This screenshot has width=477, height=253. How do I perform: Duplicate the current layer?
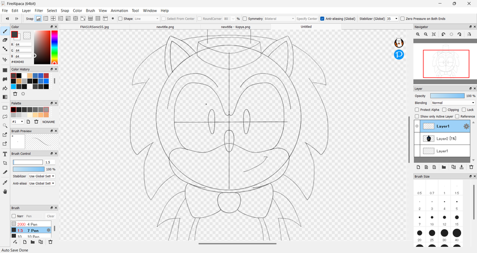coord(454,167)
